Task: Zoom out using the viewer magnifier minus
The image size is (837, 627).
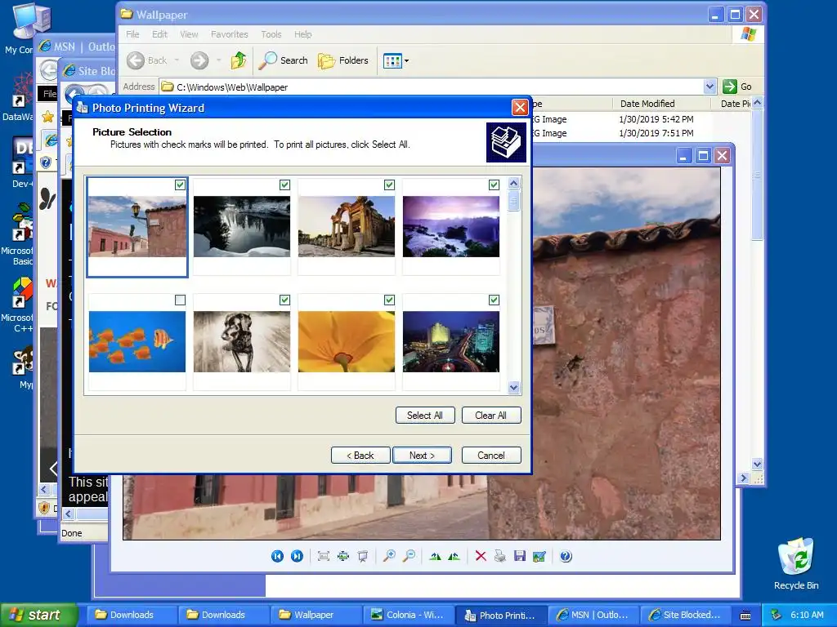Action: tap(409, 556)
